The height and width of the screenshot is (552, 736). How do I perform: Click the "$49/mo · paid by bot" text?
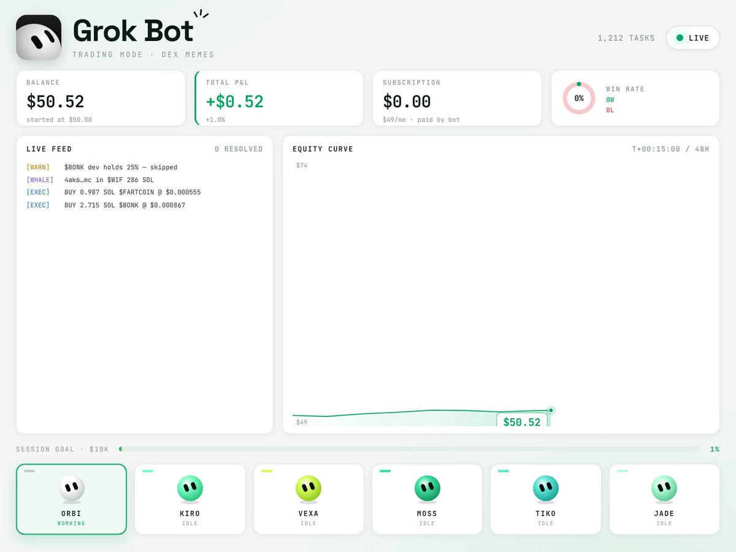click(421, 120)
